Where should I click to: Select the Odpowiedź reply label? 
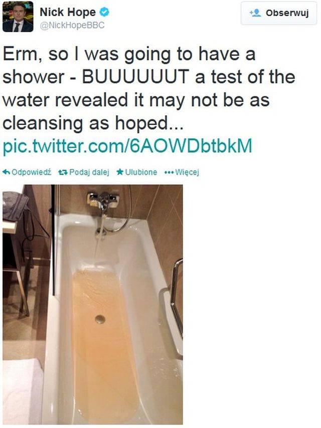click(32, 172)
